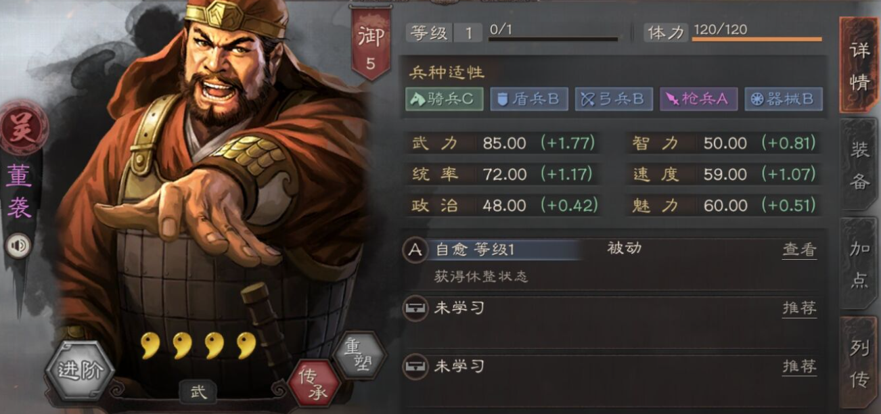This screenshot has width=881, height=414.
Task: Tap the orange 体力 stamina bar
Action: tap(756, 39)
